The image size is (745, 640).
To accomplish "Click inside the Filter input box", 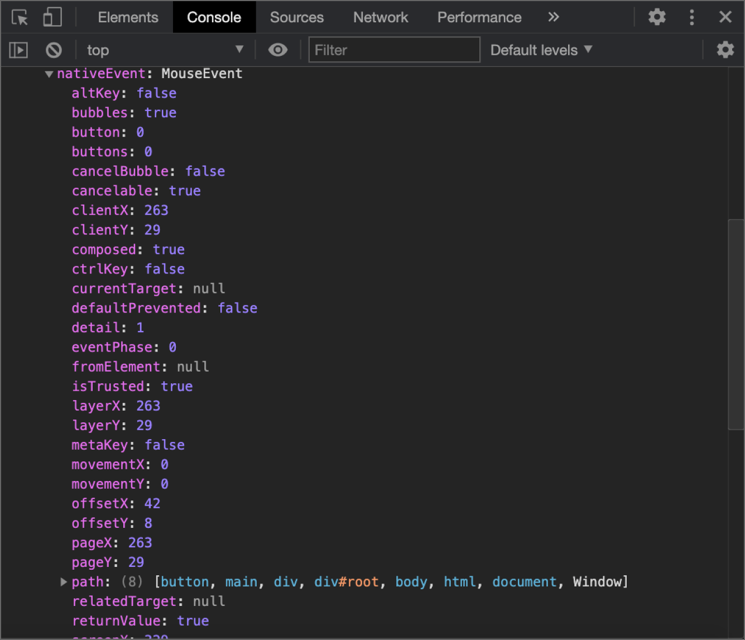I will pos(393,50).
